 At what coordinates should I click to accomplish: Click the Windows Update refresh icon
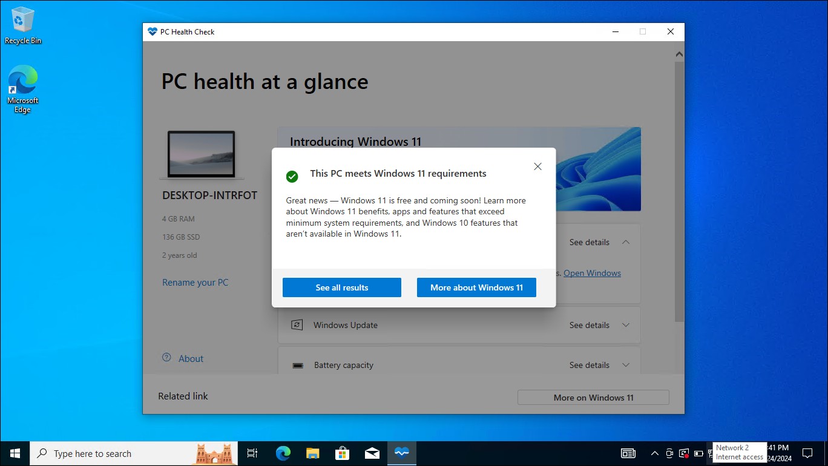click(297, 325)
